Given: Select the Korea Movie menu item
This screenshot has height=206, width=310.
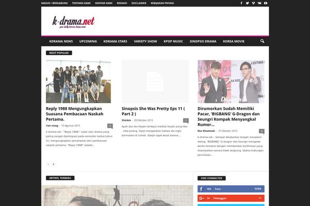Looking at the screenshot, I should 234,41.
